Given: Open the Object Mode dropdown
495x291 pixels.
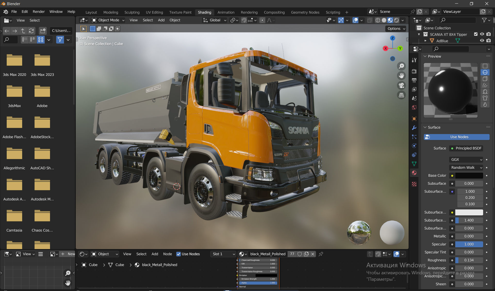Looking at the screenshot, I should coord(108,20).
